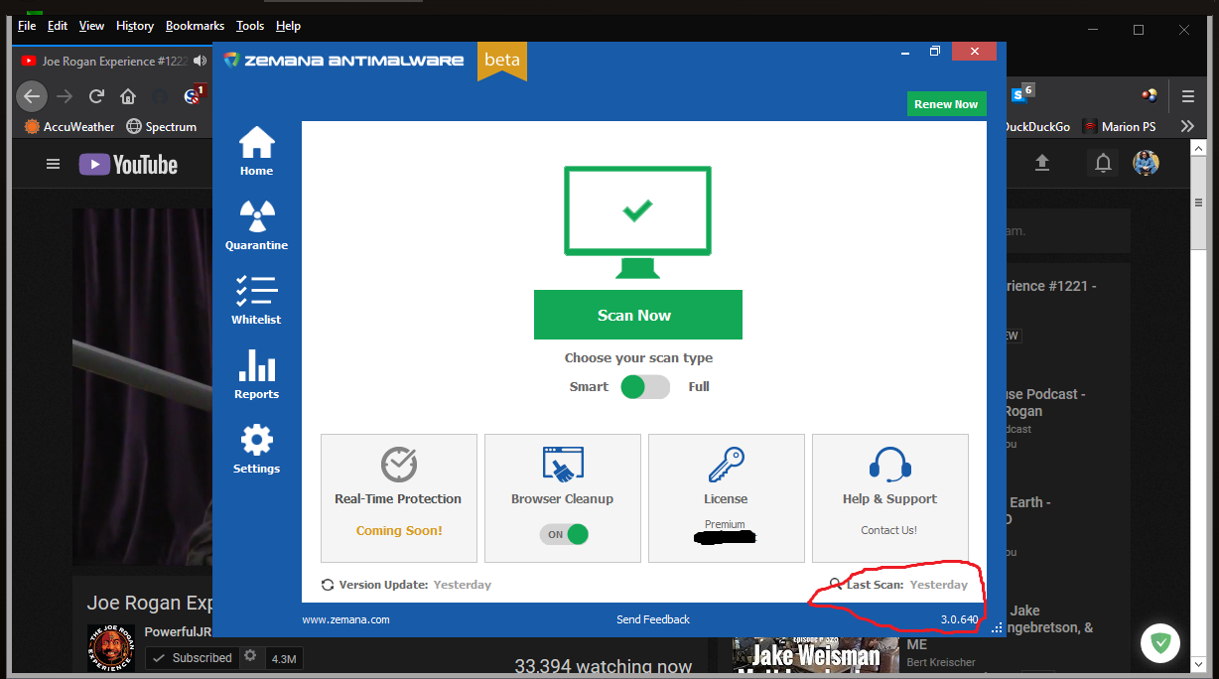Click the Version Update refresh icon
Image resolution: width=1219 pixels, height=679 pixels.
pyautogui.click(x=328, y=585)
